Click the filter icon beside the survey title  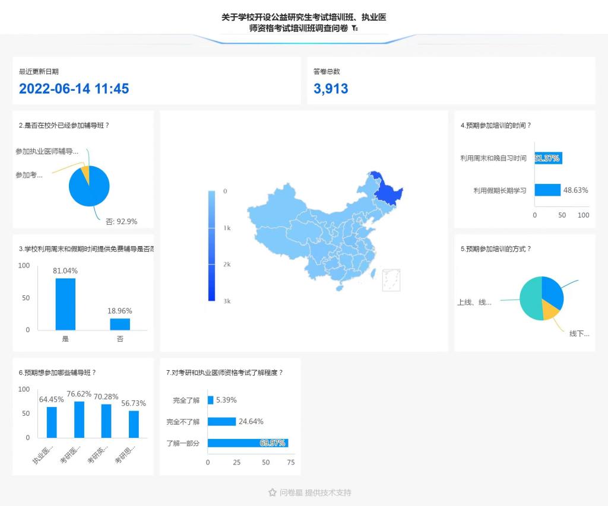point(354,28)
